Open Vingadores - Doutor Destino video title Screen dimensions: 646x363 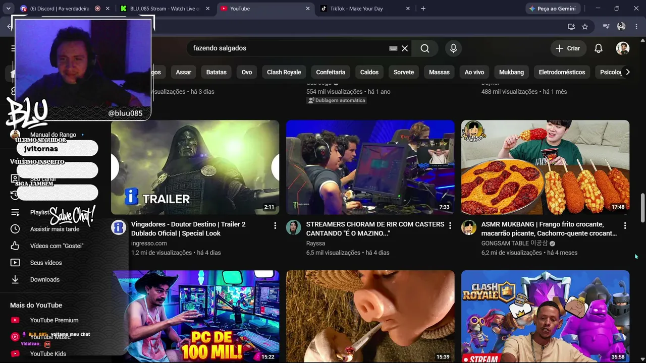click(188, 229)
